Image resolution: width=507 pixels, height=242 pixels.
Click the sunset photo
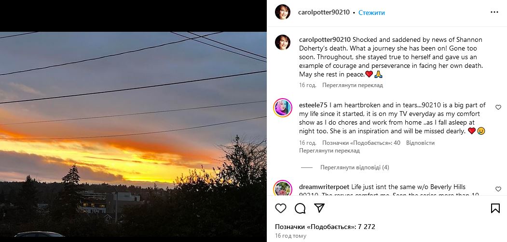tap(133, 134)
